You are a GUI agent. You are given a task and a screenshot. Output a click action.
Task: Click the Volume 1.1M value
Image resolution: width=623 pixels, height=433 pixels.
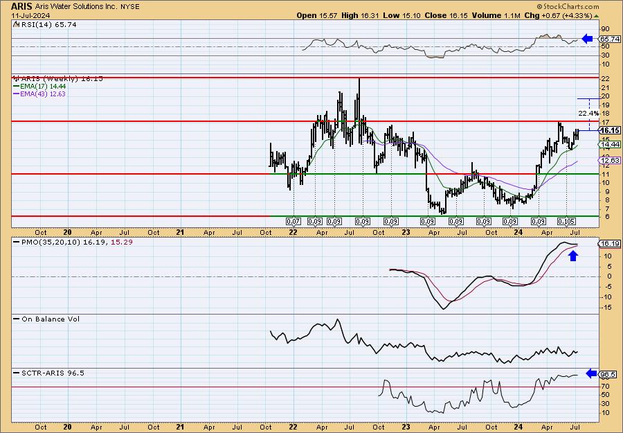tap(496, 15)
